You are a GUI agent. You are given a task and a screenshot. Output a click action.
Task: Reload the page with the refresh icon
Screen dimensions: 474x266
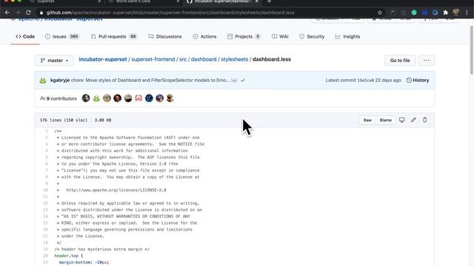click(28, 13)
